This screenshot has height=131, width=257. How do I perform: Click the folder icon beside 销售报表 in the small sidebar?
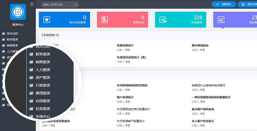tap(3, 46)
